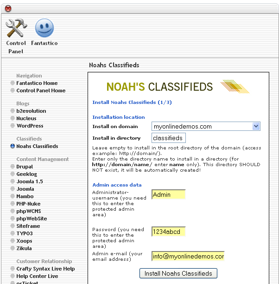Click the bullet icon beside Joomla 1.5
The image size is (279, 284).
click(13, 181)
